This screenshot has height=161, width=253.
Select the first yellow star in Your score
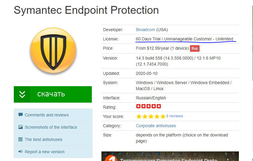(x=139, y=116)
